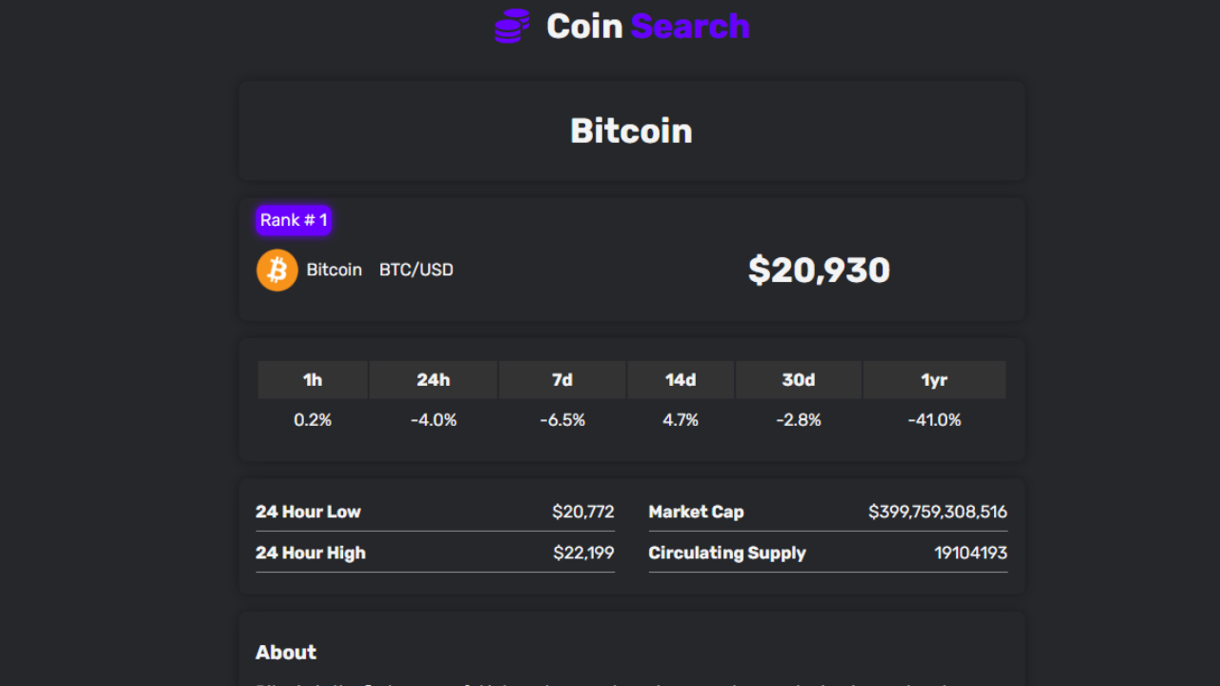Select the 1h column header
The width and height of the screenshot is (1220, 686).
click(x=313, y=380)
